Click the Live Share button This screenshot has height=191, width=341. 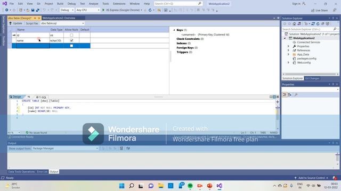[319, 10]
